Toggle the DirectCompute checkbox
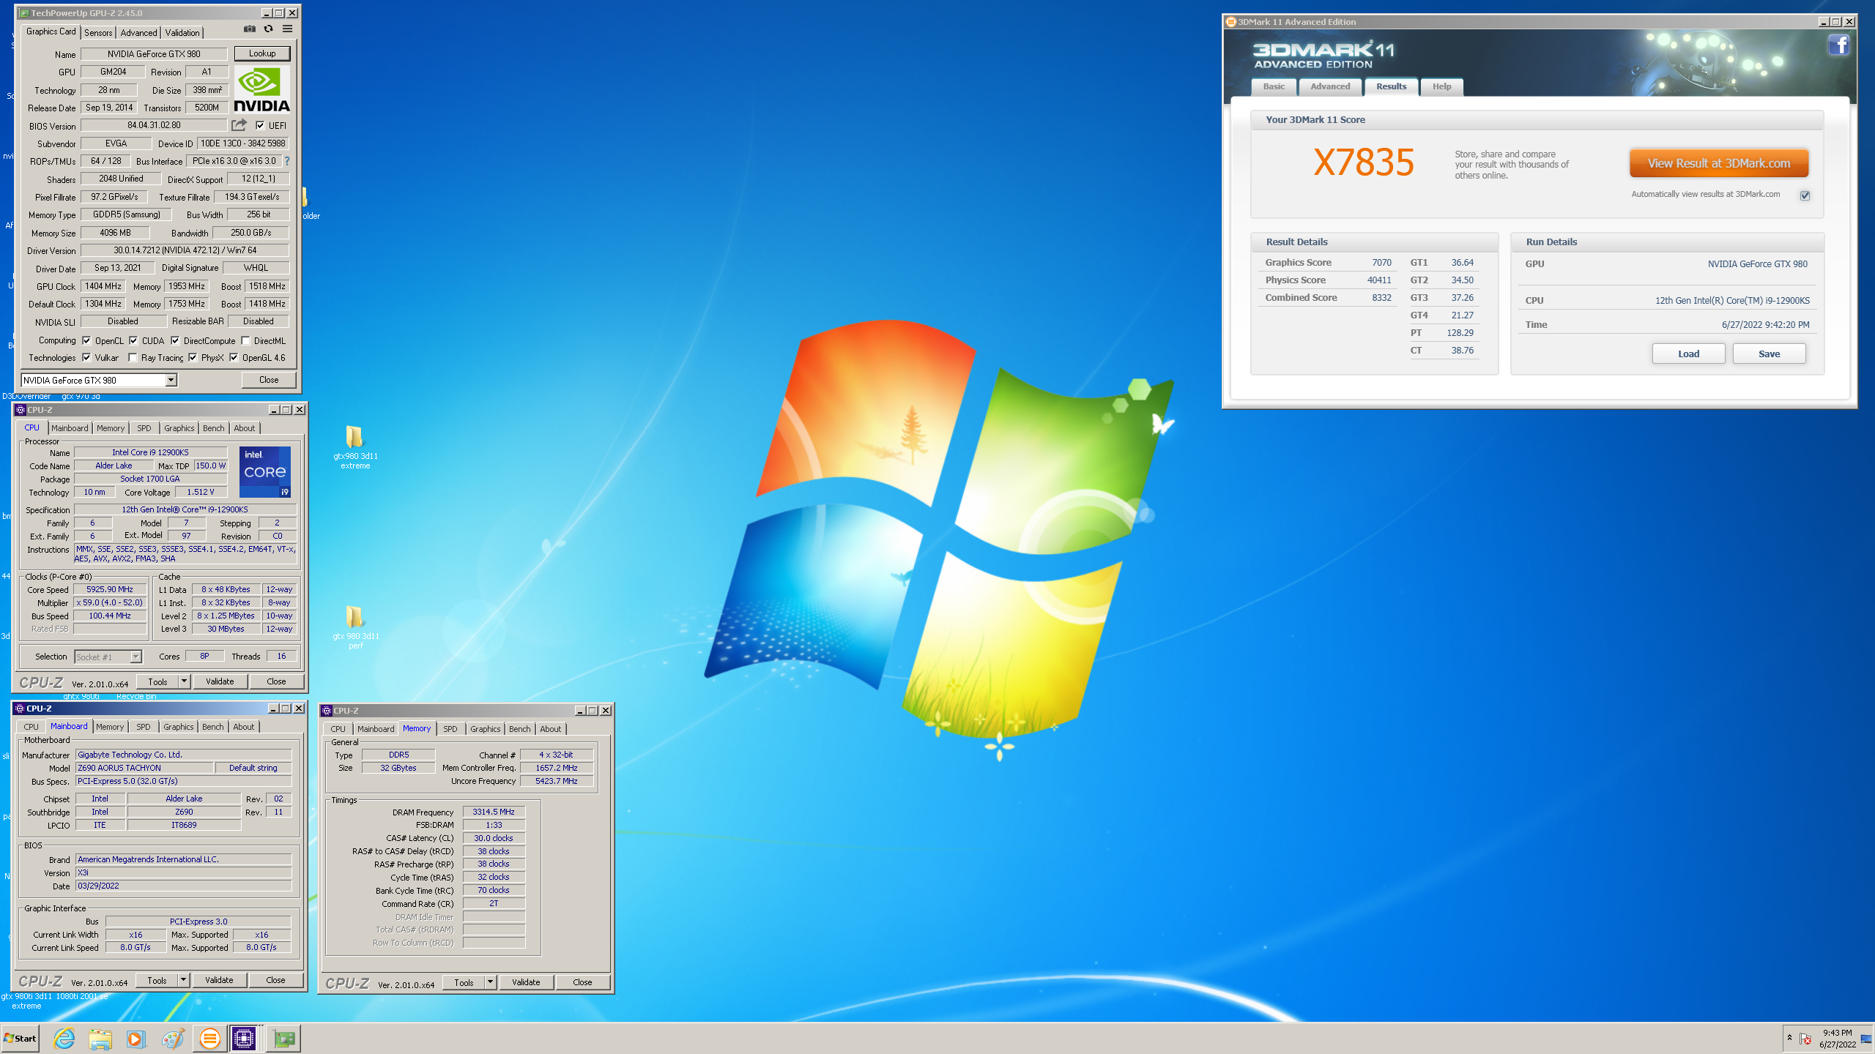The image size is (1875, 1054). tap(175, 340)
